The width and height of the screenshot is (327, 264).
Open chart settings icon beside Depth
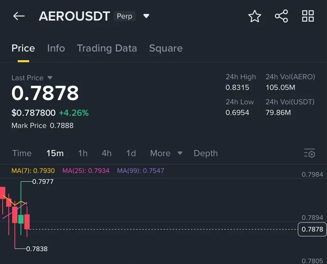(310, 153)
